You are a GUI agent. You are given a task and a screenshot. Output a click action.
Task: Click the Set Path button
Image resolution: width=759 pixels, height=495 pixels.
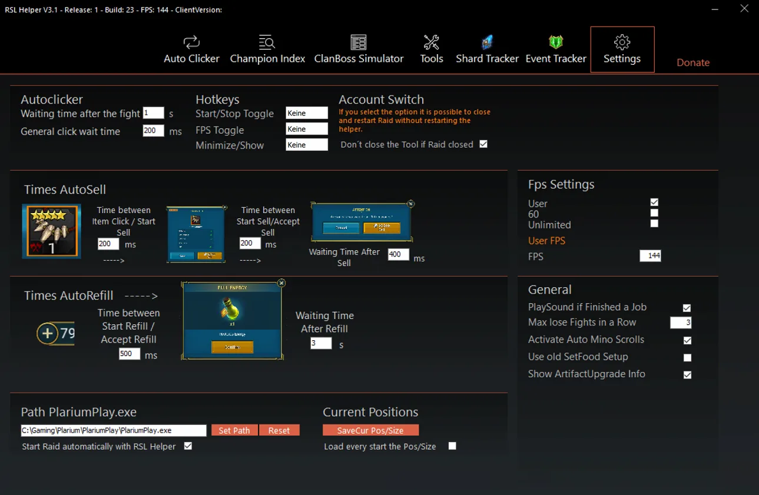click(x=234, y=430)
